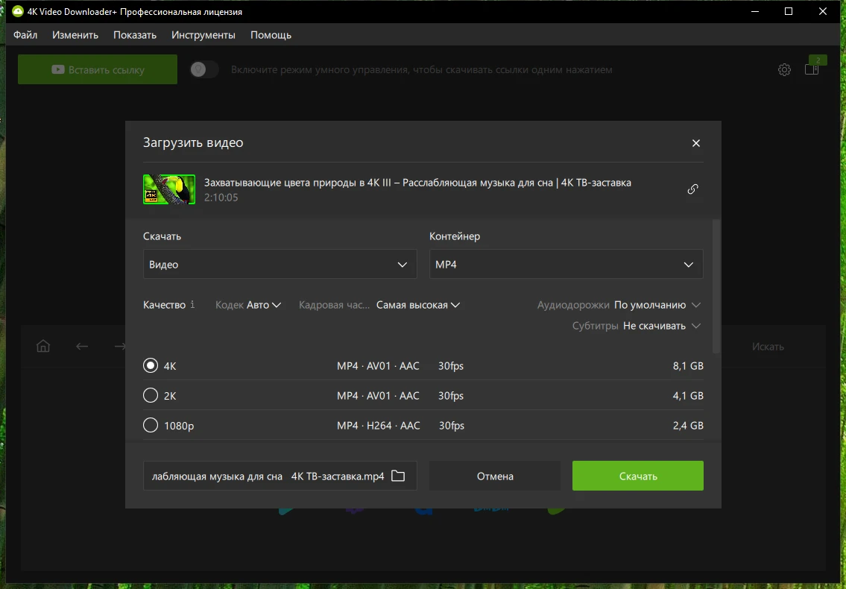Viewport: 846px width, 589px height.
Task: Open the Инструменты menu
Action: [x=203, y=35]
